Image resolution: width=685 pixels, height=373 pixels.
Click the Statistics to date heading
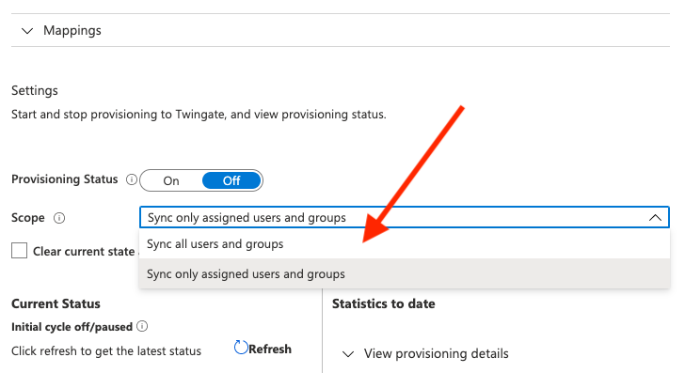point(384,303)
